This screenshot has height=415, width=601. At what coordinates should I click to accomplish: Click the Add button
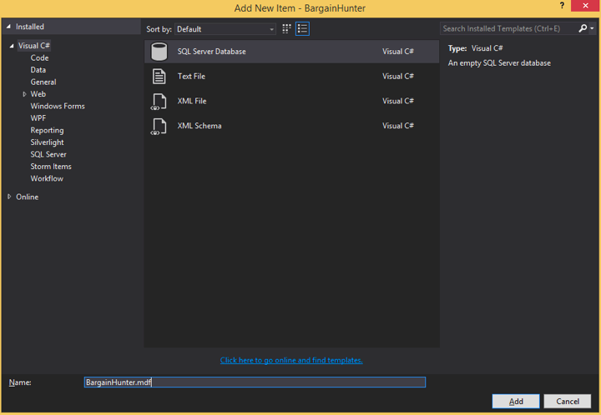click(516, 401)
